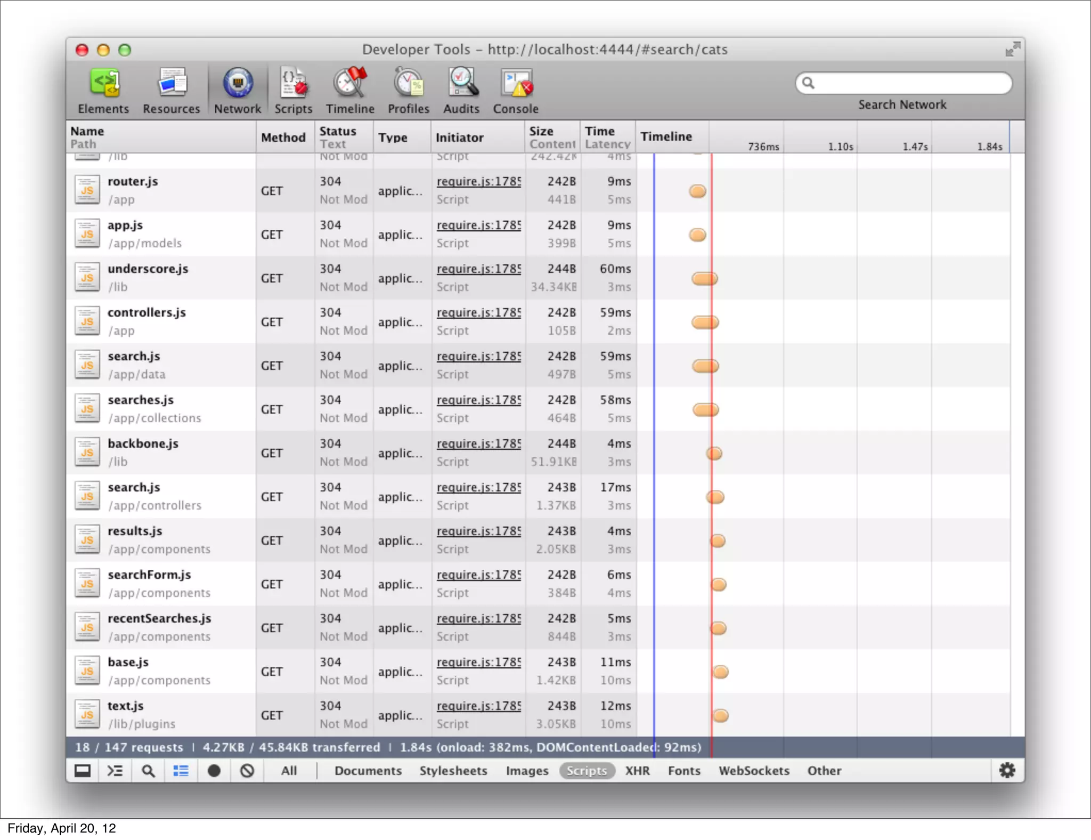Filter by Stylesheets requests
This screenshot has height=840, width=1091.
coord(453,771)
